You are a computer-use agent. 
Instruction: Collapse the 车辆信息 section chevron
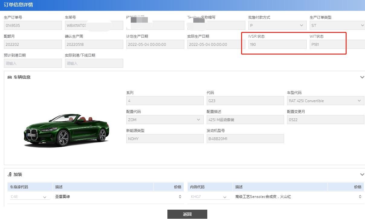[362, 77]
